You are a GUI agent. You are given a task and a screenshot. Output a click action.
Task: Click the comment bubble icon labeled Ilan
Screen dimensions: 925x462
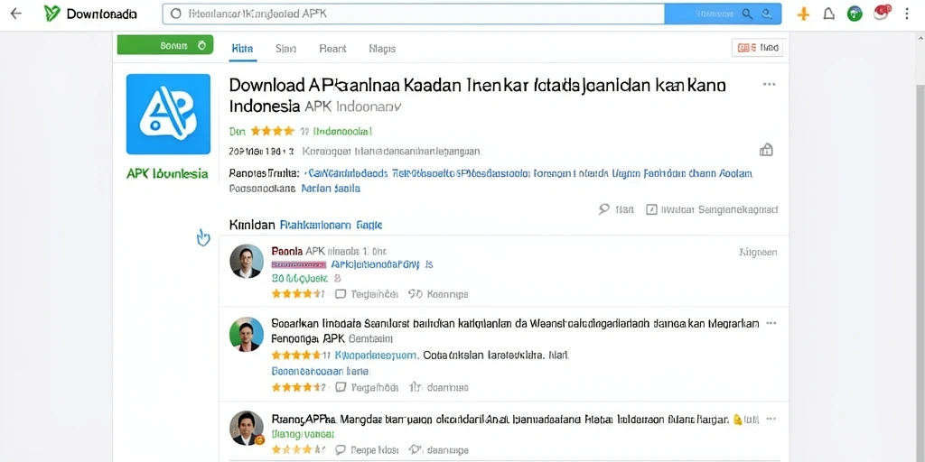604,209
